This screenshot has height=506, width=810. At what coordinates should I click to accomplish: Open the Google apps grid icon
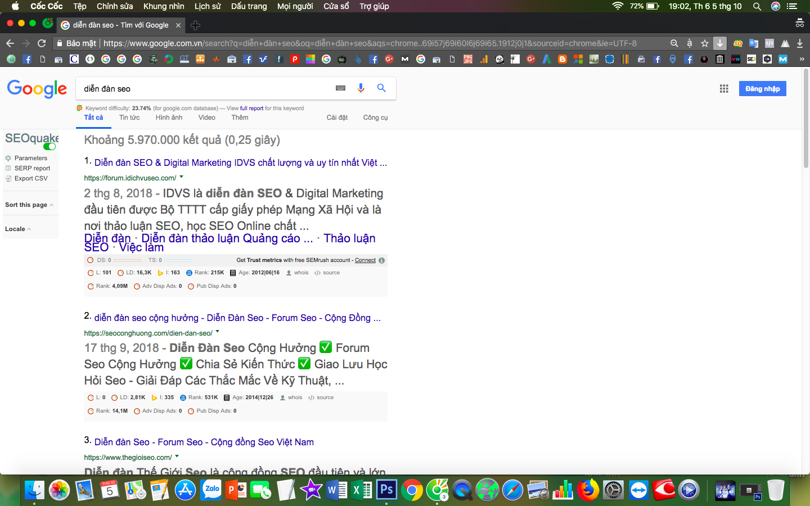coord(724,88)
